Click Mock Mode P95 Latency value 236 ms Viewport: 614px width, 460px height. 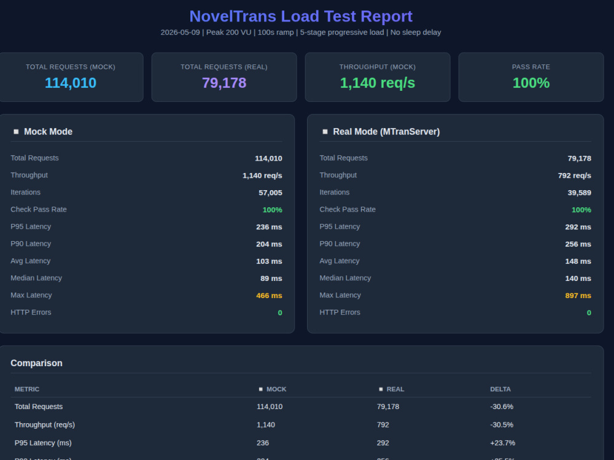click(269, 227)
